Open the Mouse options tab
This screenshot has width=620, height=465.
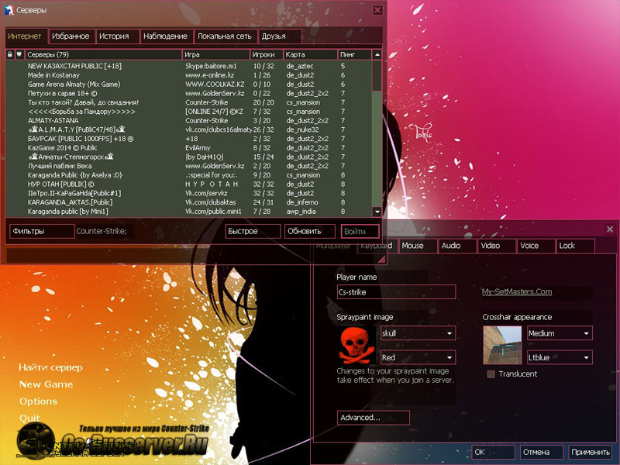click(418, 246)
